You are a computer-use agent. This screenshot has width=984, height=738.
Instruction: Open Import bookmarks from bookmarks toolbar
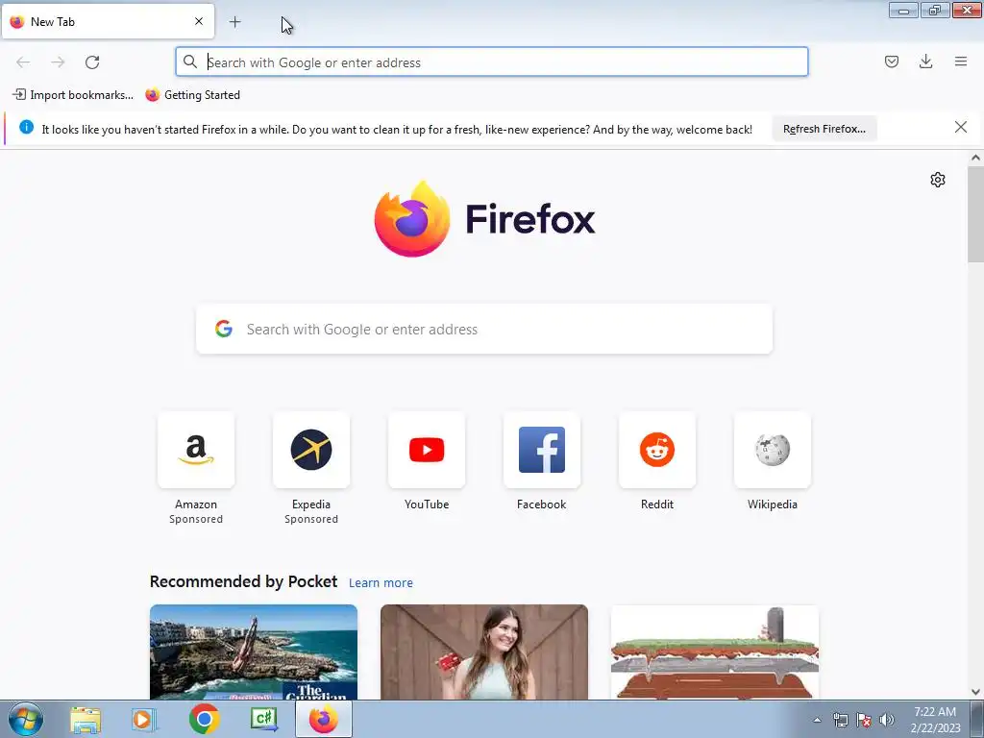73,95
